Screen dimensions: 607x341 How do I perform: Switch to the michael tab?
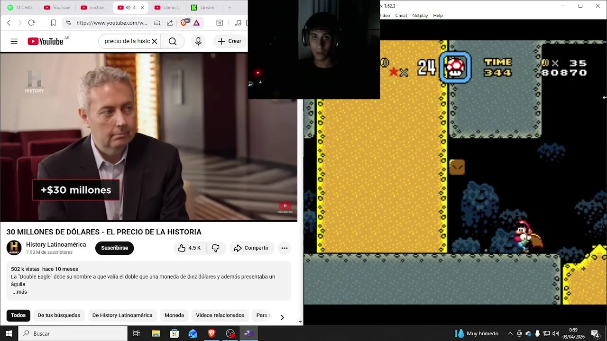click(x=94, y=8)
